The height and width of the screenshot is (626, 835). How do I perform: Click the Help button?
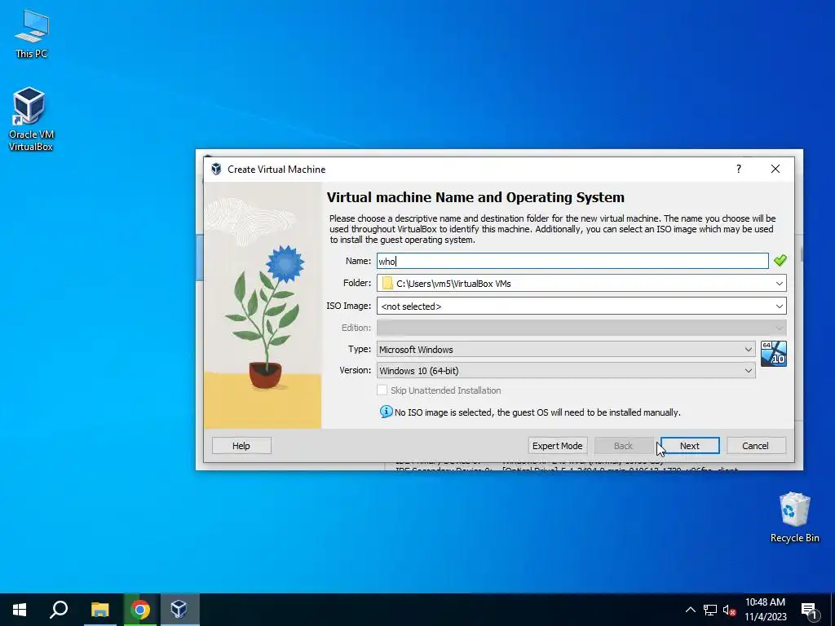click(241, 446)
